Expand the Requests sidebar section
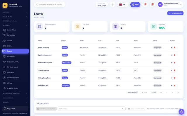 click(x=15, y=102)
